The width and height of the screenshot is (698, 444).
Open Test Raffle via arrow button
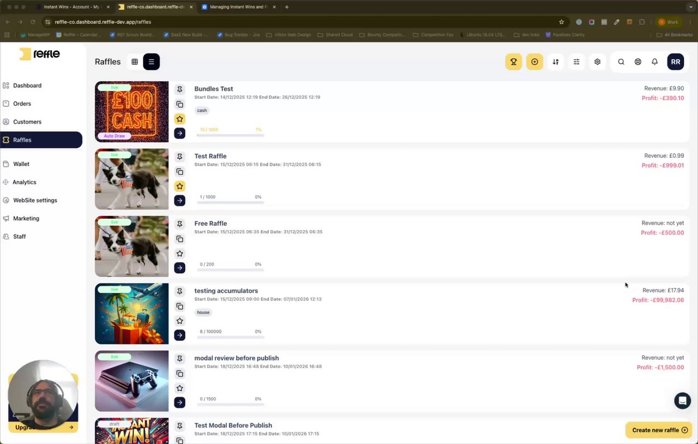coord(179,201)
